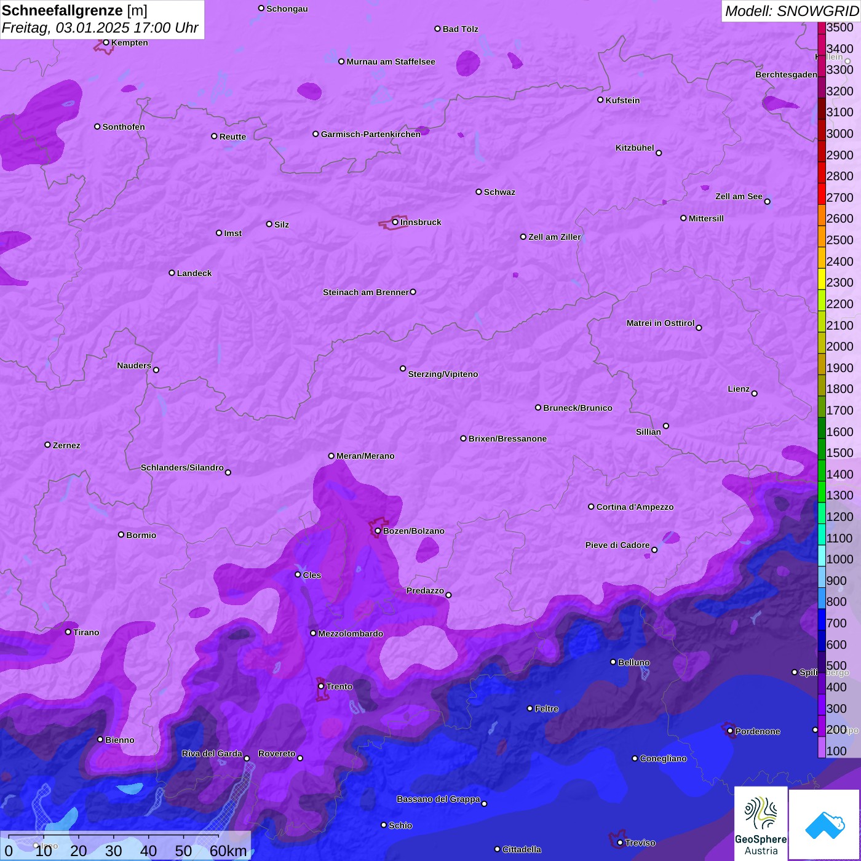This screenshot has width=861, height=861.
Task: Click the Bad Tölz label
Action: (x=461, y=29)
